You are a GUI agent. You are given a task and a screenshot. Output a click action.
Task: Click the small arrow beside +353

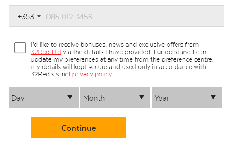pos(39,16)
